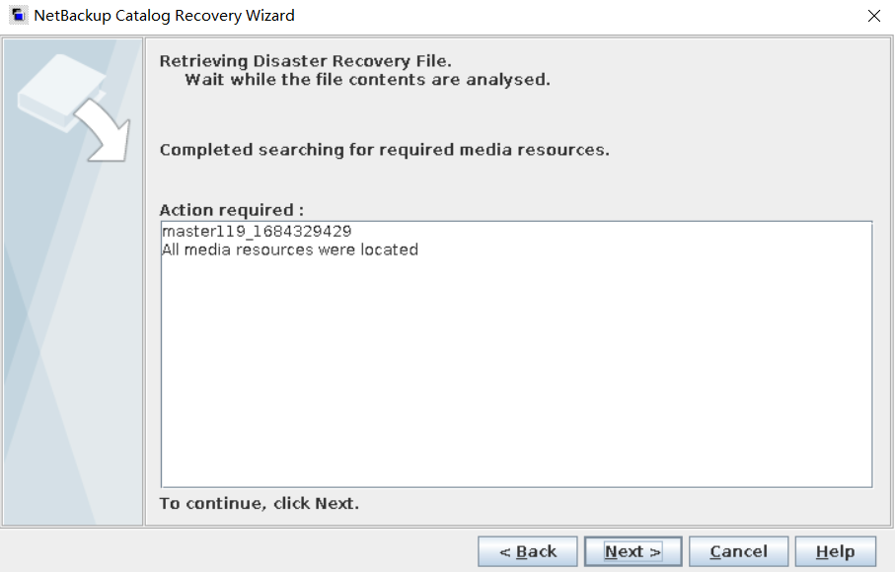Image resolution: width=895 pixels, height=572 pixels.
Task: Click the "Completed searching for required media resources" message
Action: coord(384,150)
